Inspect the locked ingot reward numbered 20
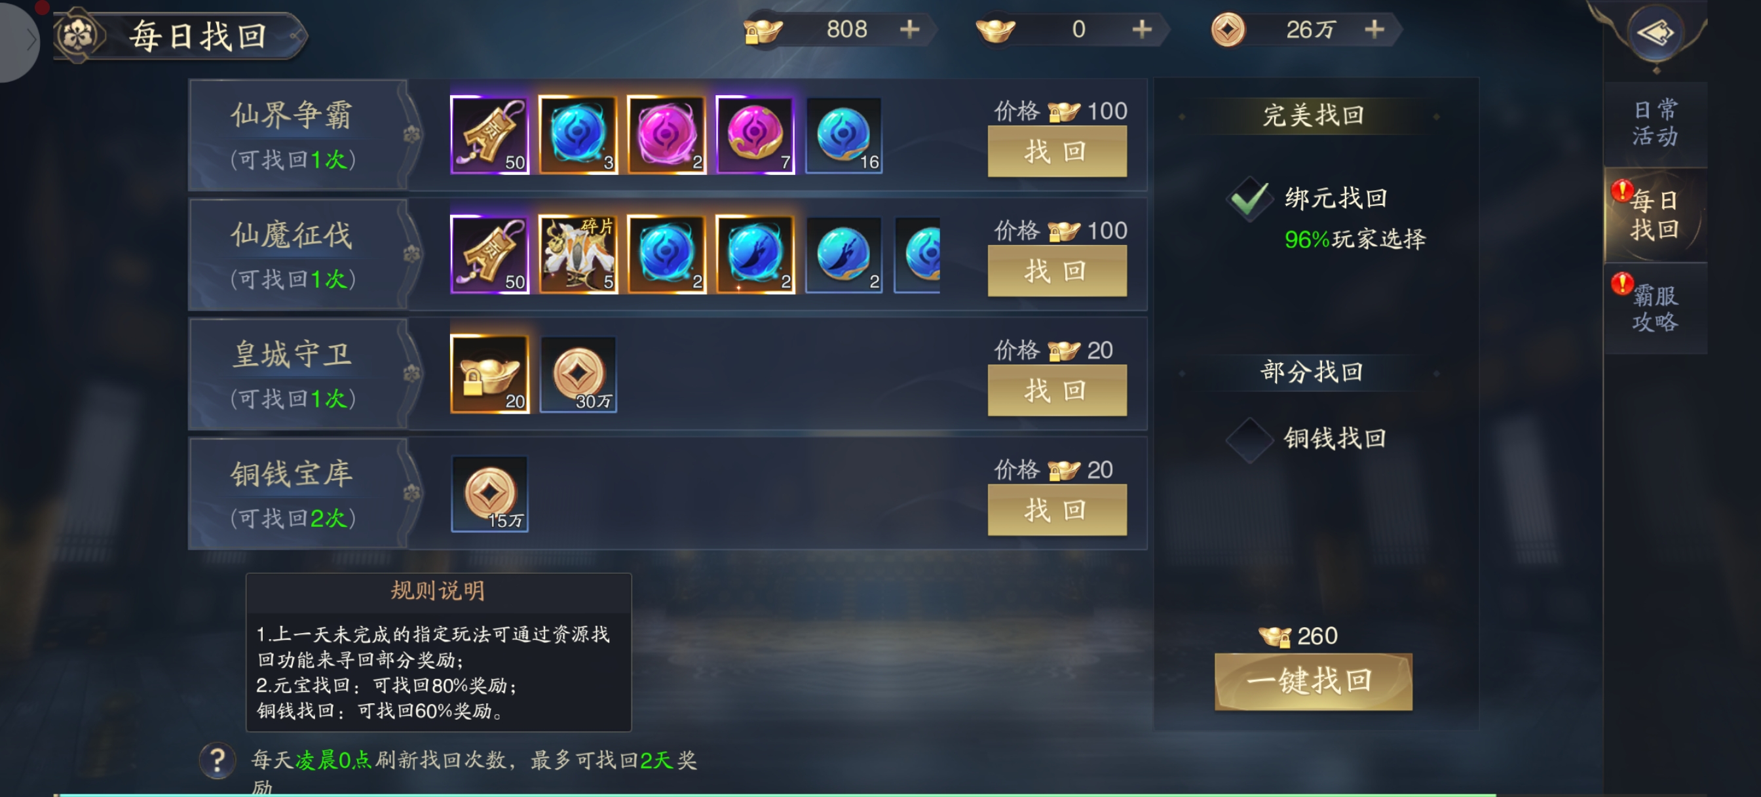Viewport: 1761px width, 797px height. tap(489, 374)
